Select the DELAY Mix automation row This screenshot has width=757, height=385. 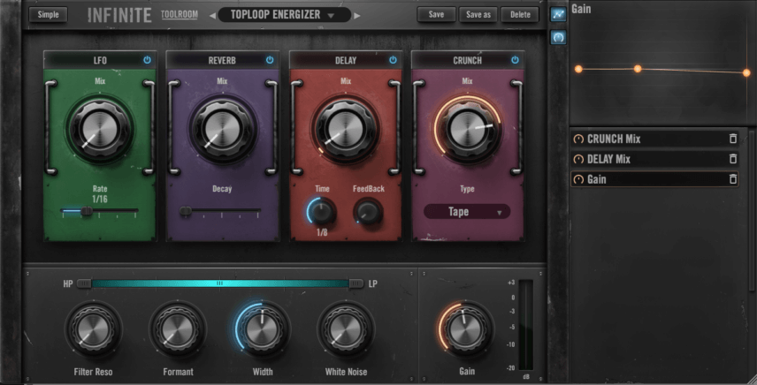[x=654, y=159]
